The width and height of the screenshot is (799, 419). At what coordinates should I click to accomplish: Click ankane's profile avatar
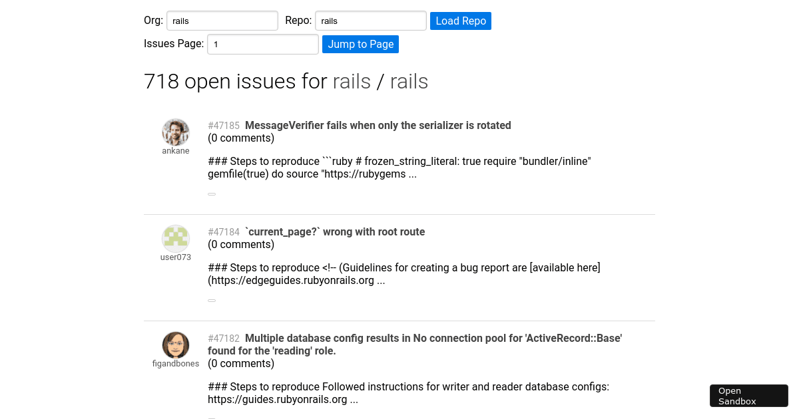(175, 132)
